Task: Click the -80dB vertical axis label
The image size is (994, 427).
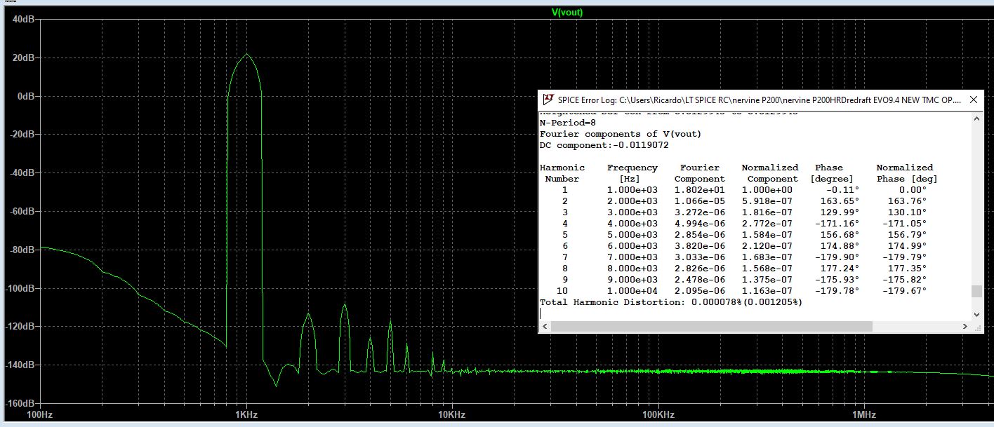Action: tap(24, 250)
